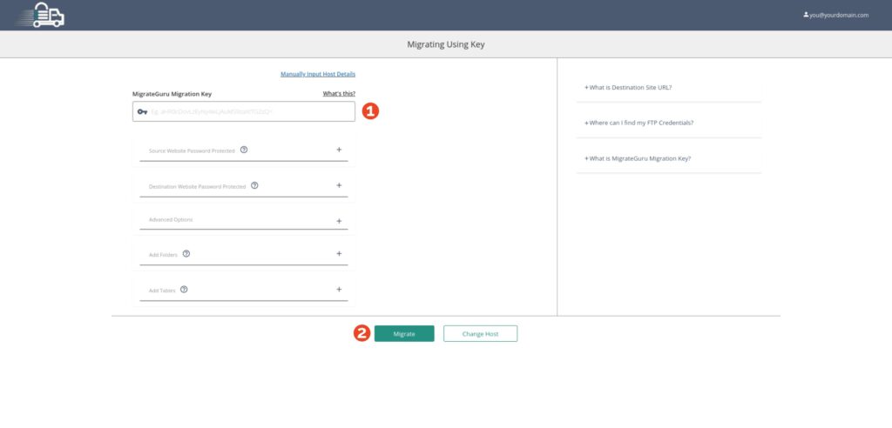
Task: Show help for Destination Website Password Protected
Action: [x=254, y=185]
